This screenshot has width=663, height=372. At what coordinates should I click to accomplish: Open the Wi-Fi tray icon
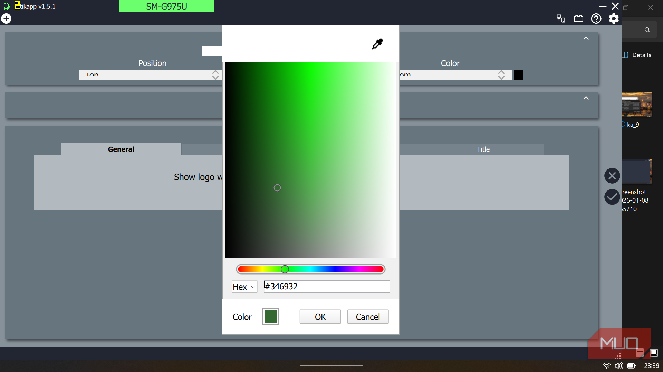(606, 365)
